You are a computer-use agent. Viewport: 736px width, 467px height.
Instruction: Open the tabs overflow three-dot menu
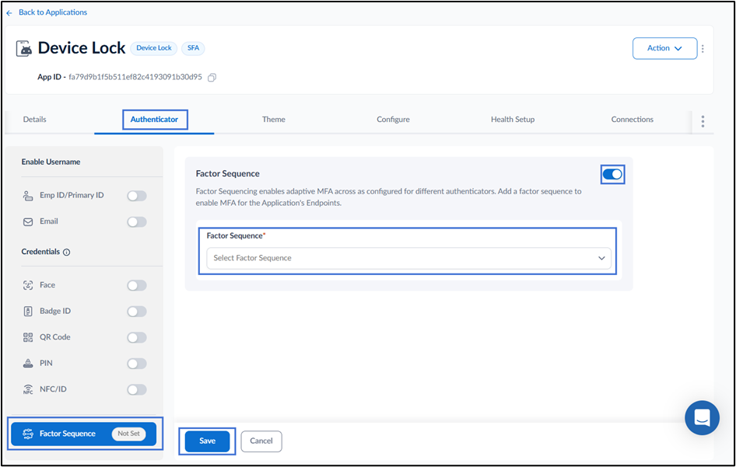tap(703, 121)
